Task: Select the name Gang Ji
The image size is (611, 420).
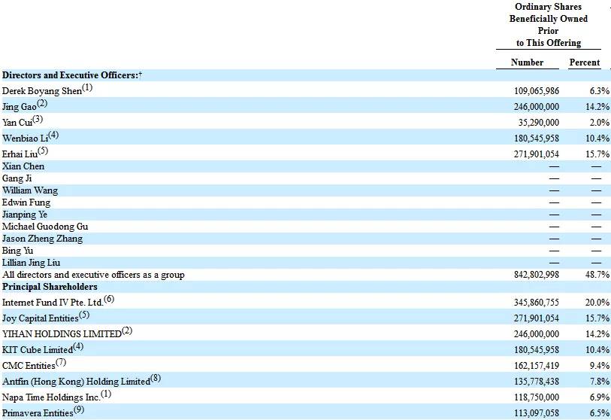Action: [17, 178]
